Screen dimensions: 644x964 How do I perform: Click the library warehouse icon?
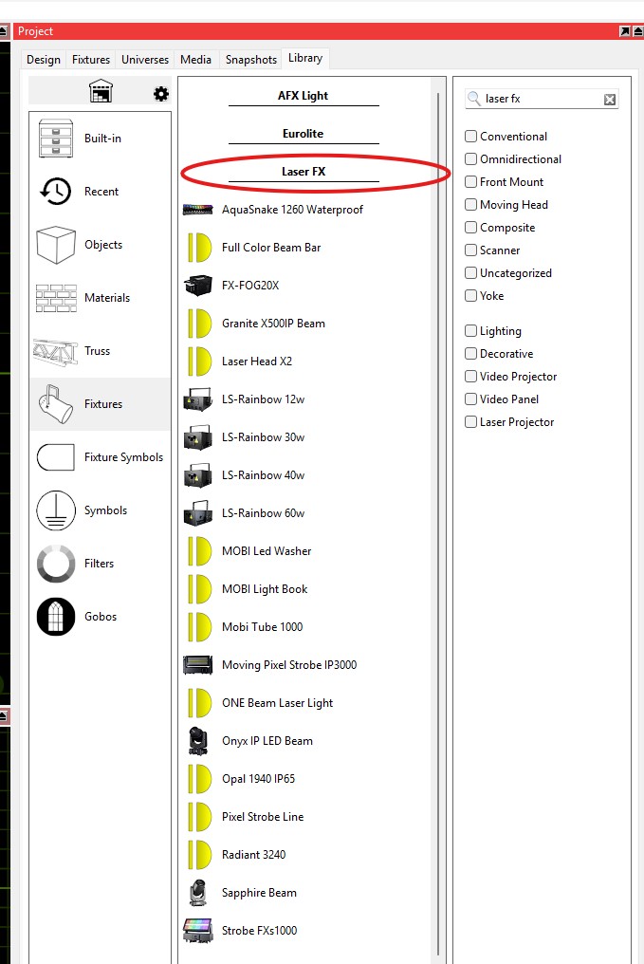[101, 91]
